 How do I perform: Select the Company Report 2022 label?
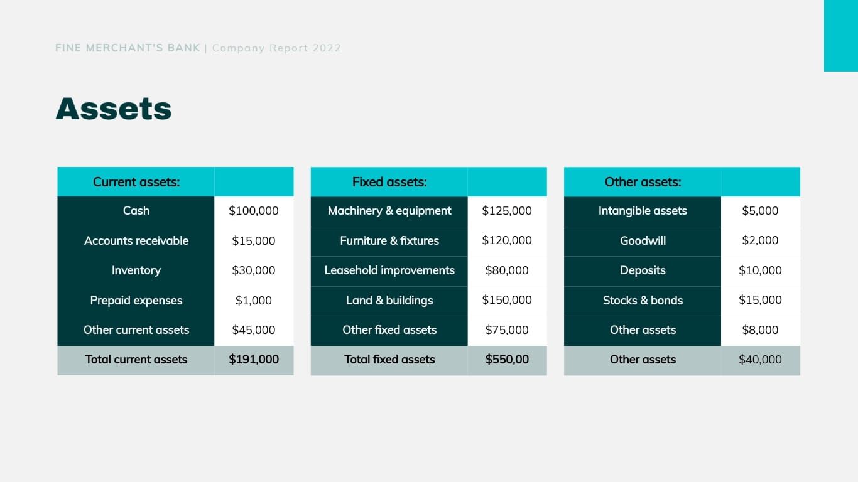276,48
